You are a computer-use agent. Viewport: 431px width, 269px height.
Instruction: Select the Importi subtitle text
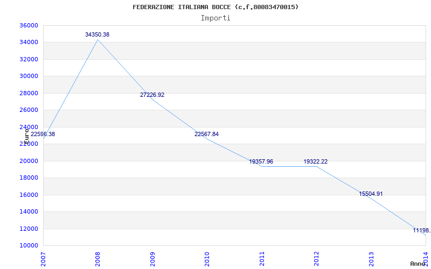coord(215,18)
